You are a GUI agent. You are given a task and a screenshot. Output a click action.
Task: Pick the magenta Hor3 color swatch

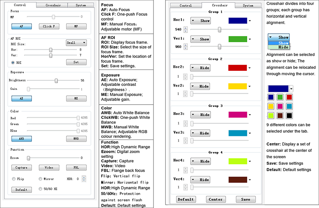237,115
